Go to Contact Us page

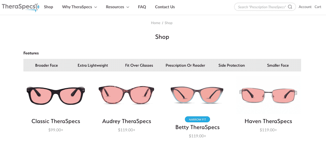[165, 7]
